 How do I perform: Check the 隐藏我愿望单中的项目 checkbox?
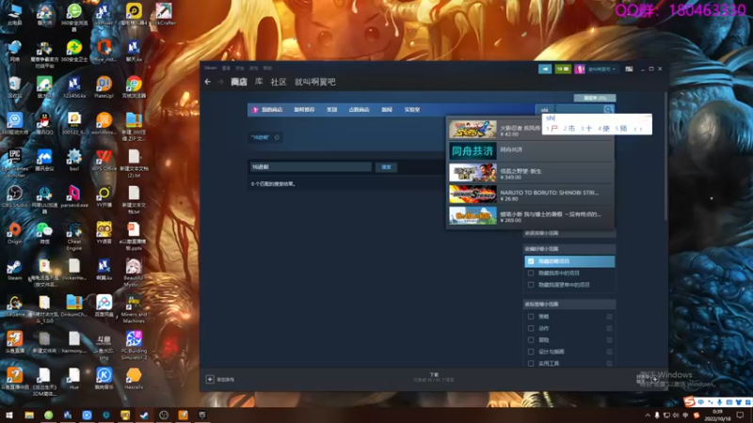point(531,285)
